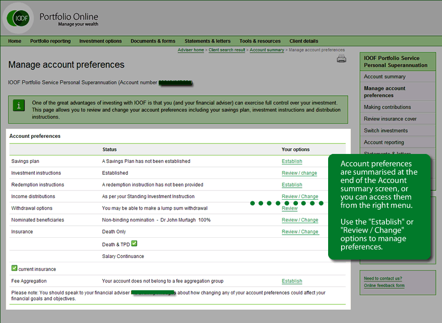The width and height of the screenshot is (442, 323).
Task: Review Withdrawal options
Action: point(290,208)
